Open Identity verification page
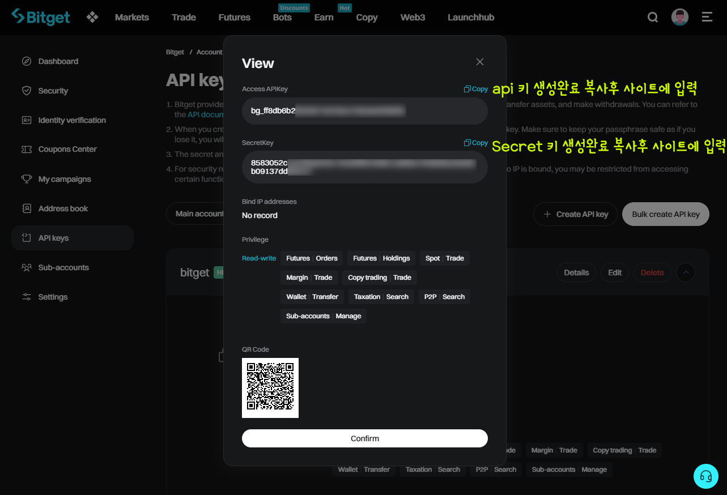Viewport: 727px width, 495px height. [73, 120]
